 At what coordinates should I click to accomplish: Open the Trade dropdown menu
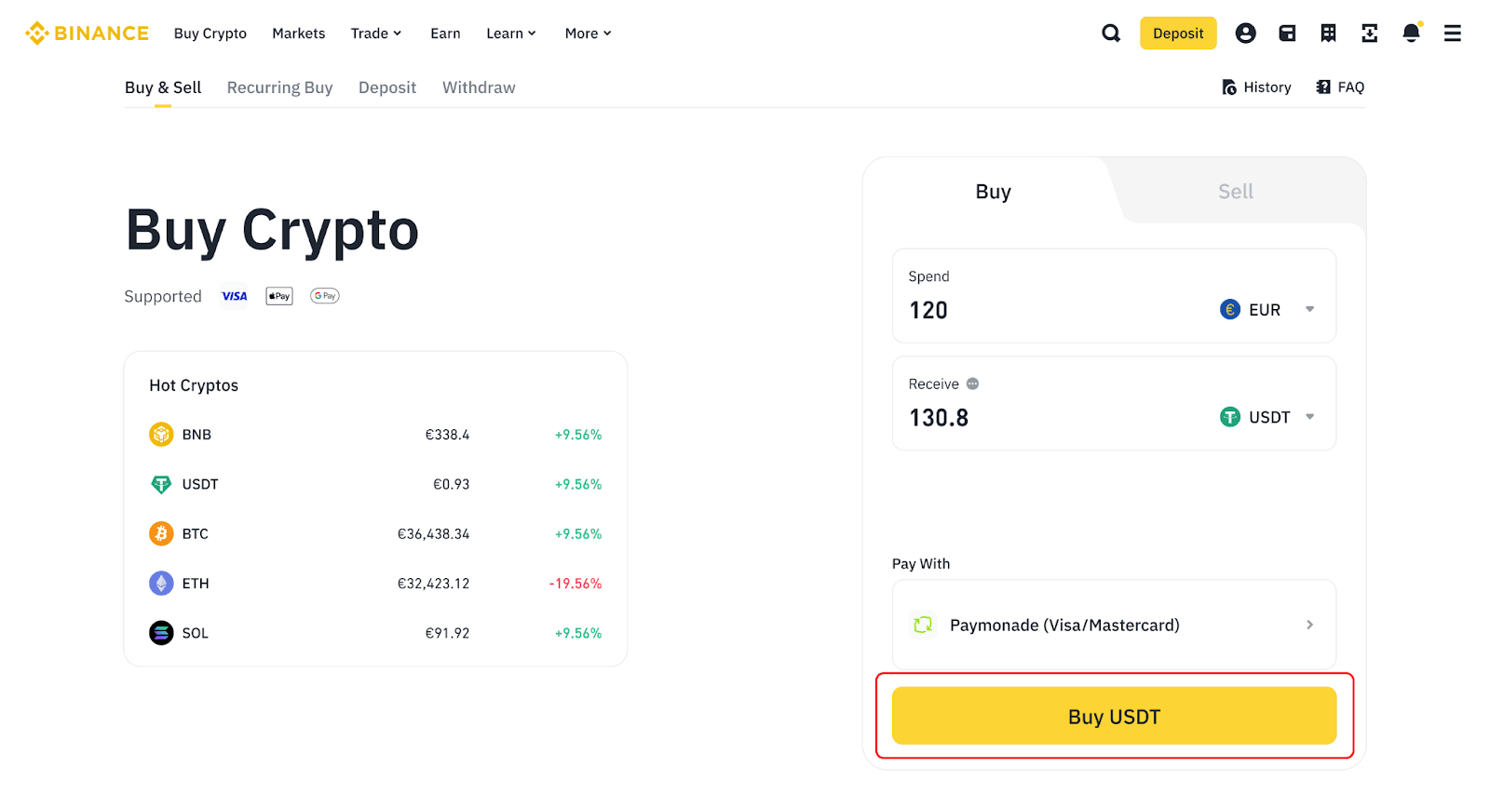376,34
